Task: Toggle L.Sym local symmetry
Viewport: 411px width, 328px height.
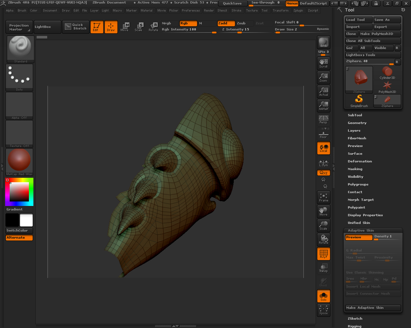Action: (323, 163)
